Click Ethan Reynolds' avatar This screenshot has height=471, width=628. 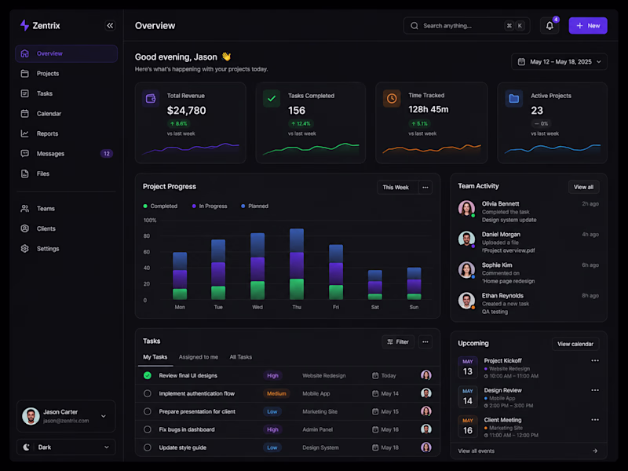coord(466,301)
